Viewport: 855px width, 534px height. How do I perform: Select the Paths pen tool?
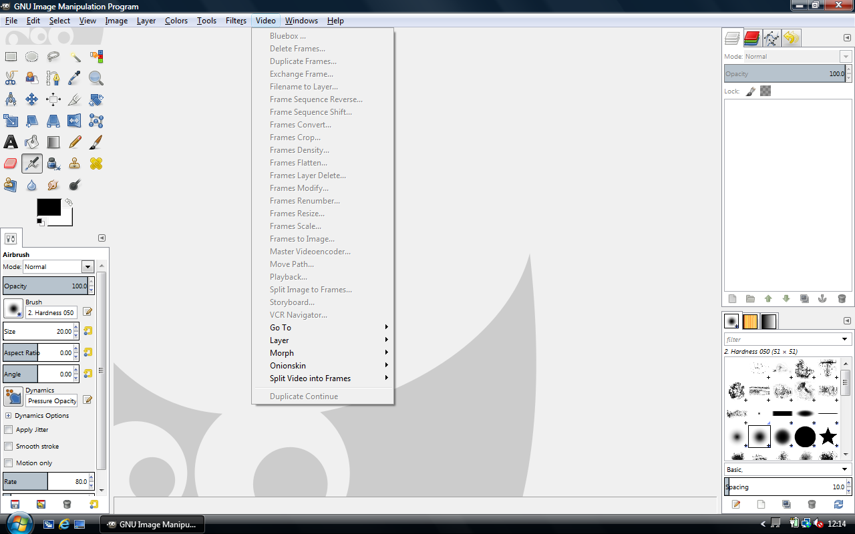tap(53, 78)
